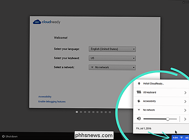Click Enable debugging features link
Image resolution: width=189 pixels, height=140 pixels.
point(52,102)
